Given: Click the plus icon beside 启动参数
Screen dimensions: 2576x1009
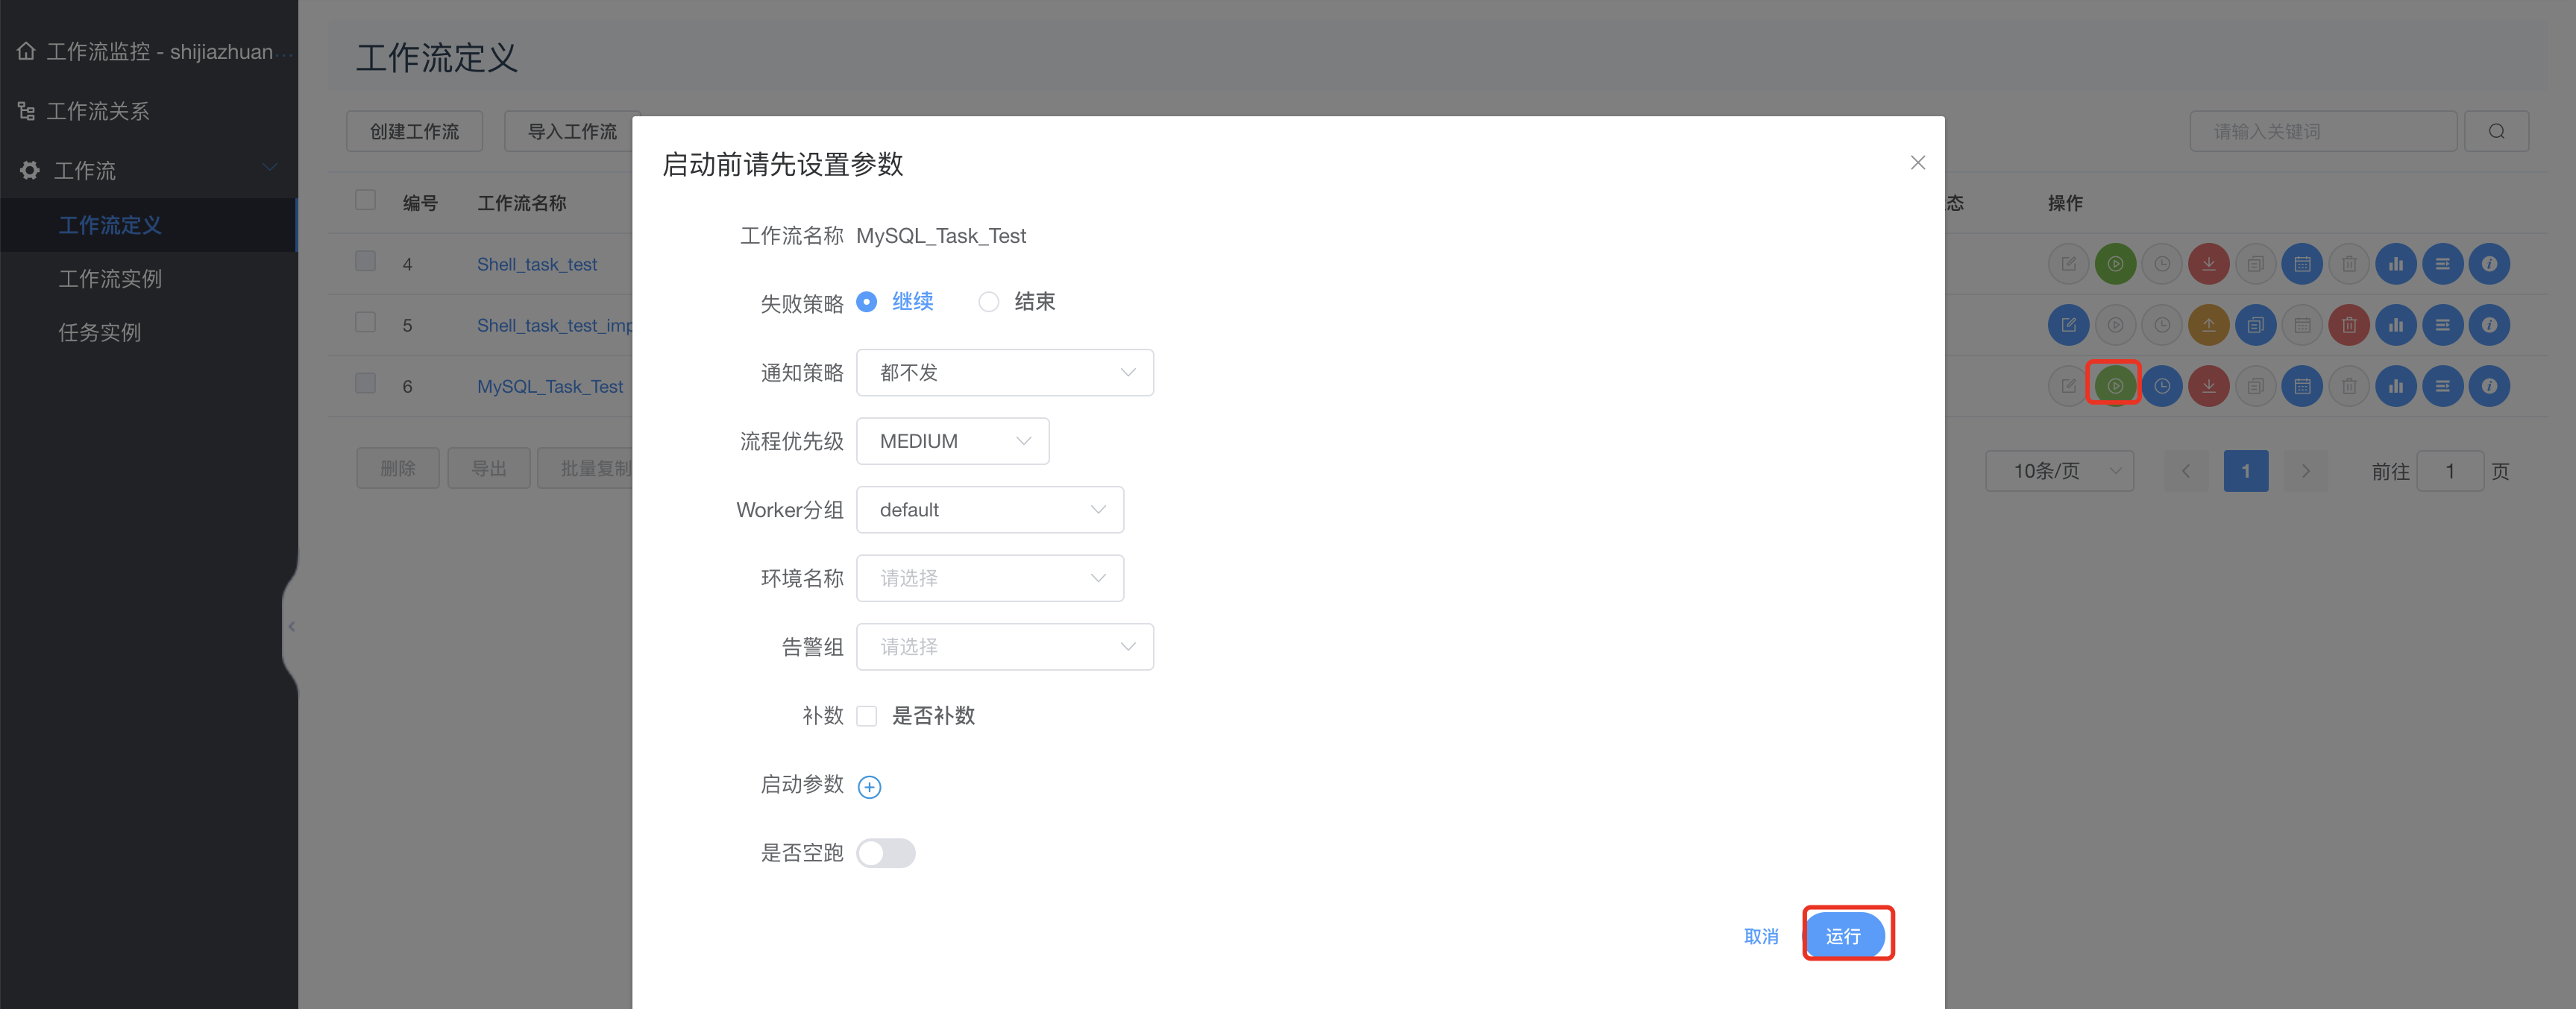Looking at the screenshot, I should pos(869,787).
